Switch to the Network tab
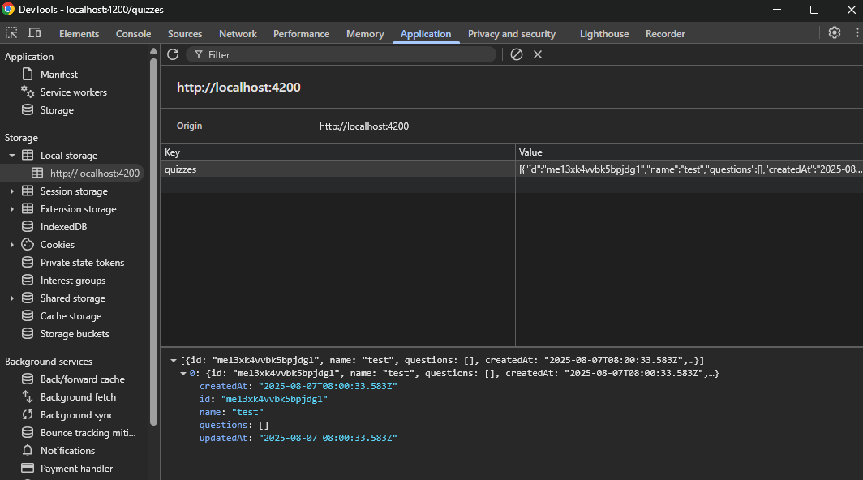863x480 pixels. (238, 34)
